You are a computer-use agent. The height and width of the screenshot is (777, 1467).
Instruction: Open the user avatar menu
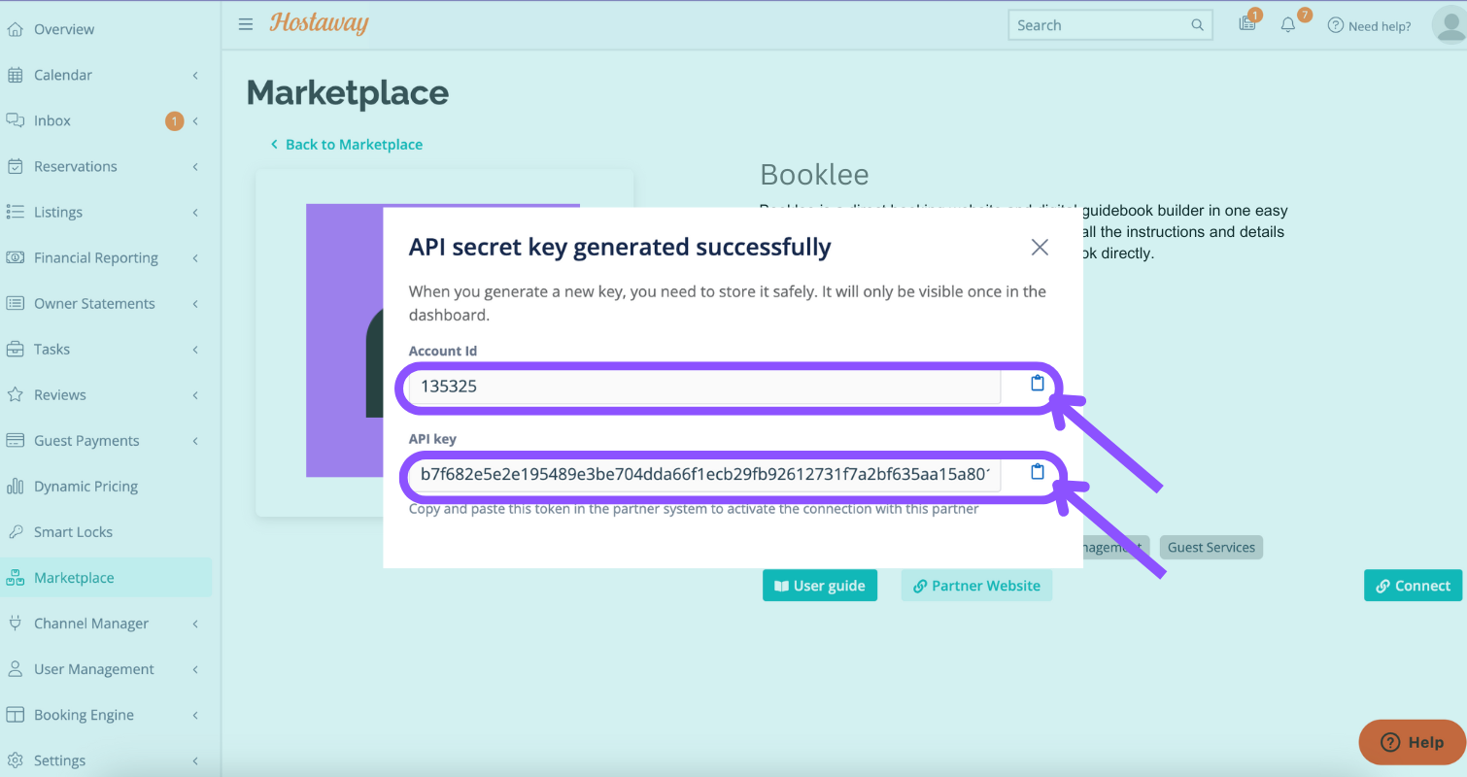tap(1450, 24)
